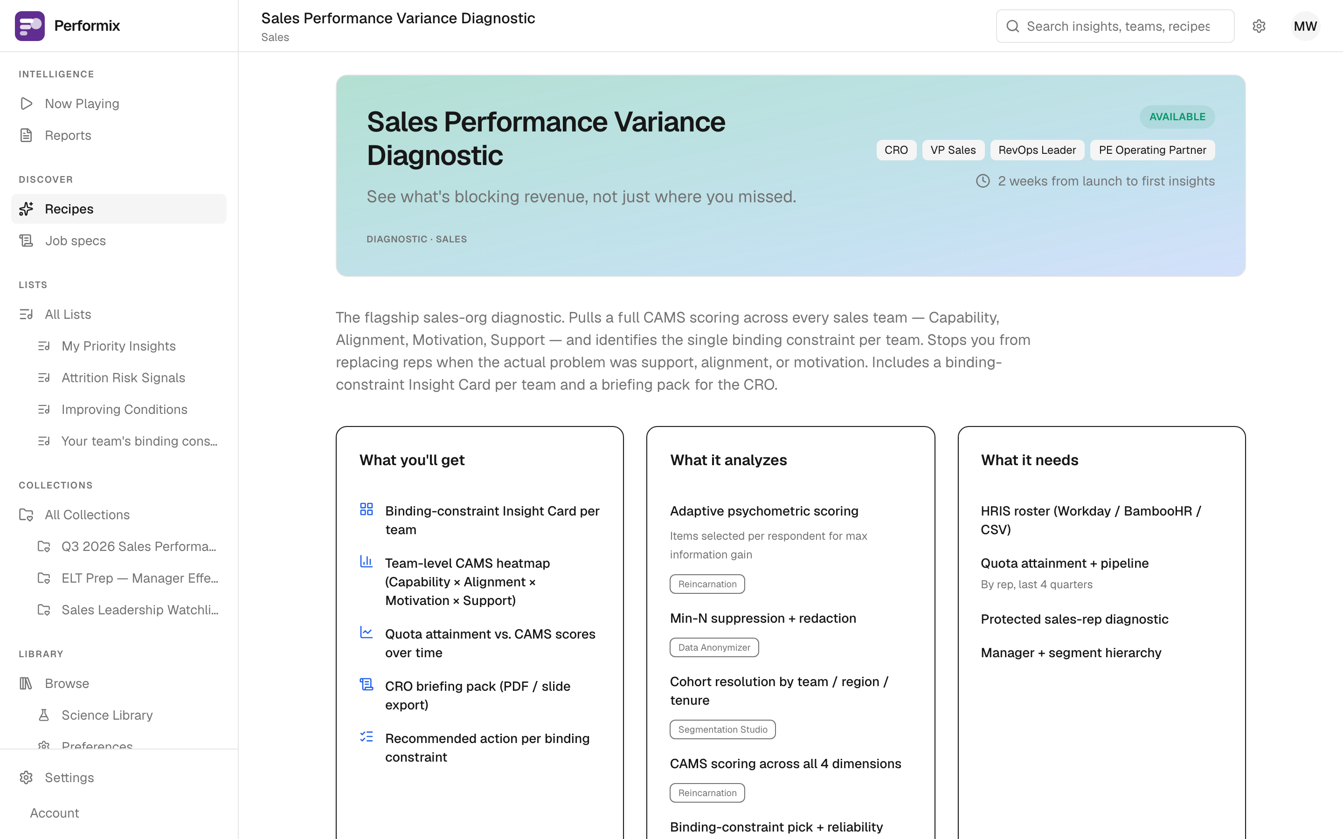Viewport: 1343px width, 839px height.
Task: Open Job specs page
Action: tap(119, 240)
